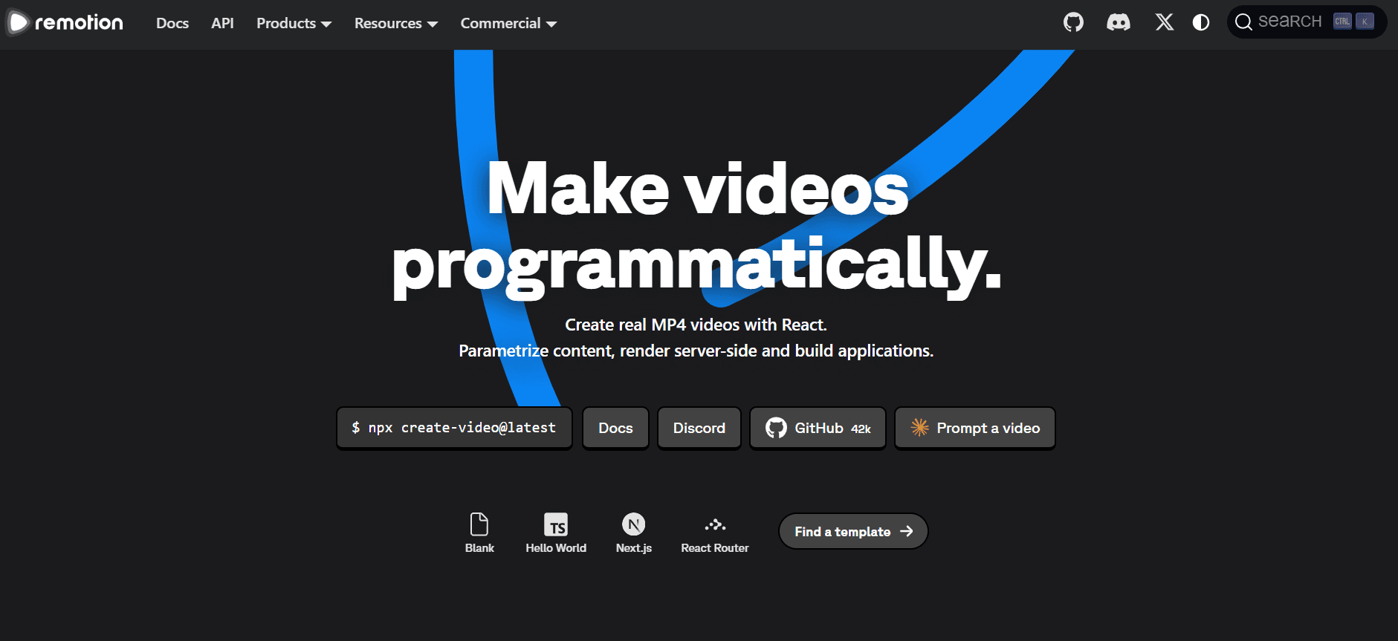Click the "React Router" label text
Screen dimensions: 1398x641
click(715, 548)
